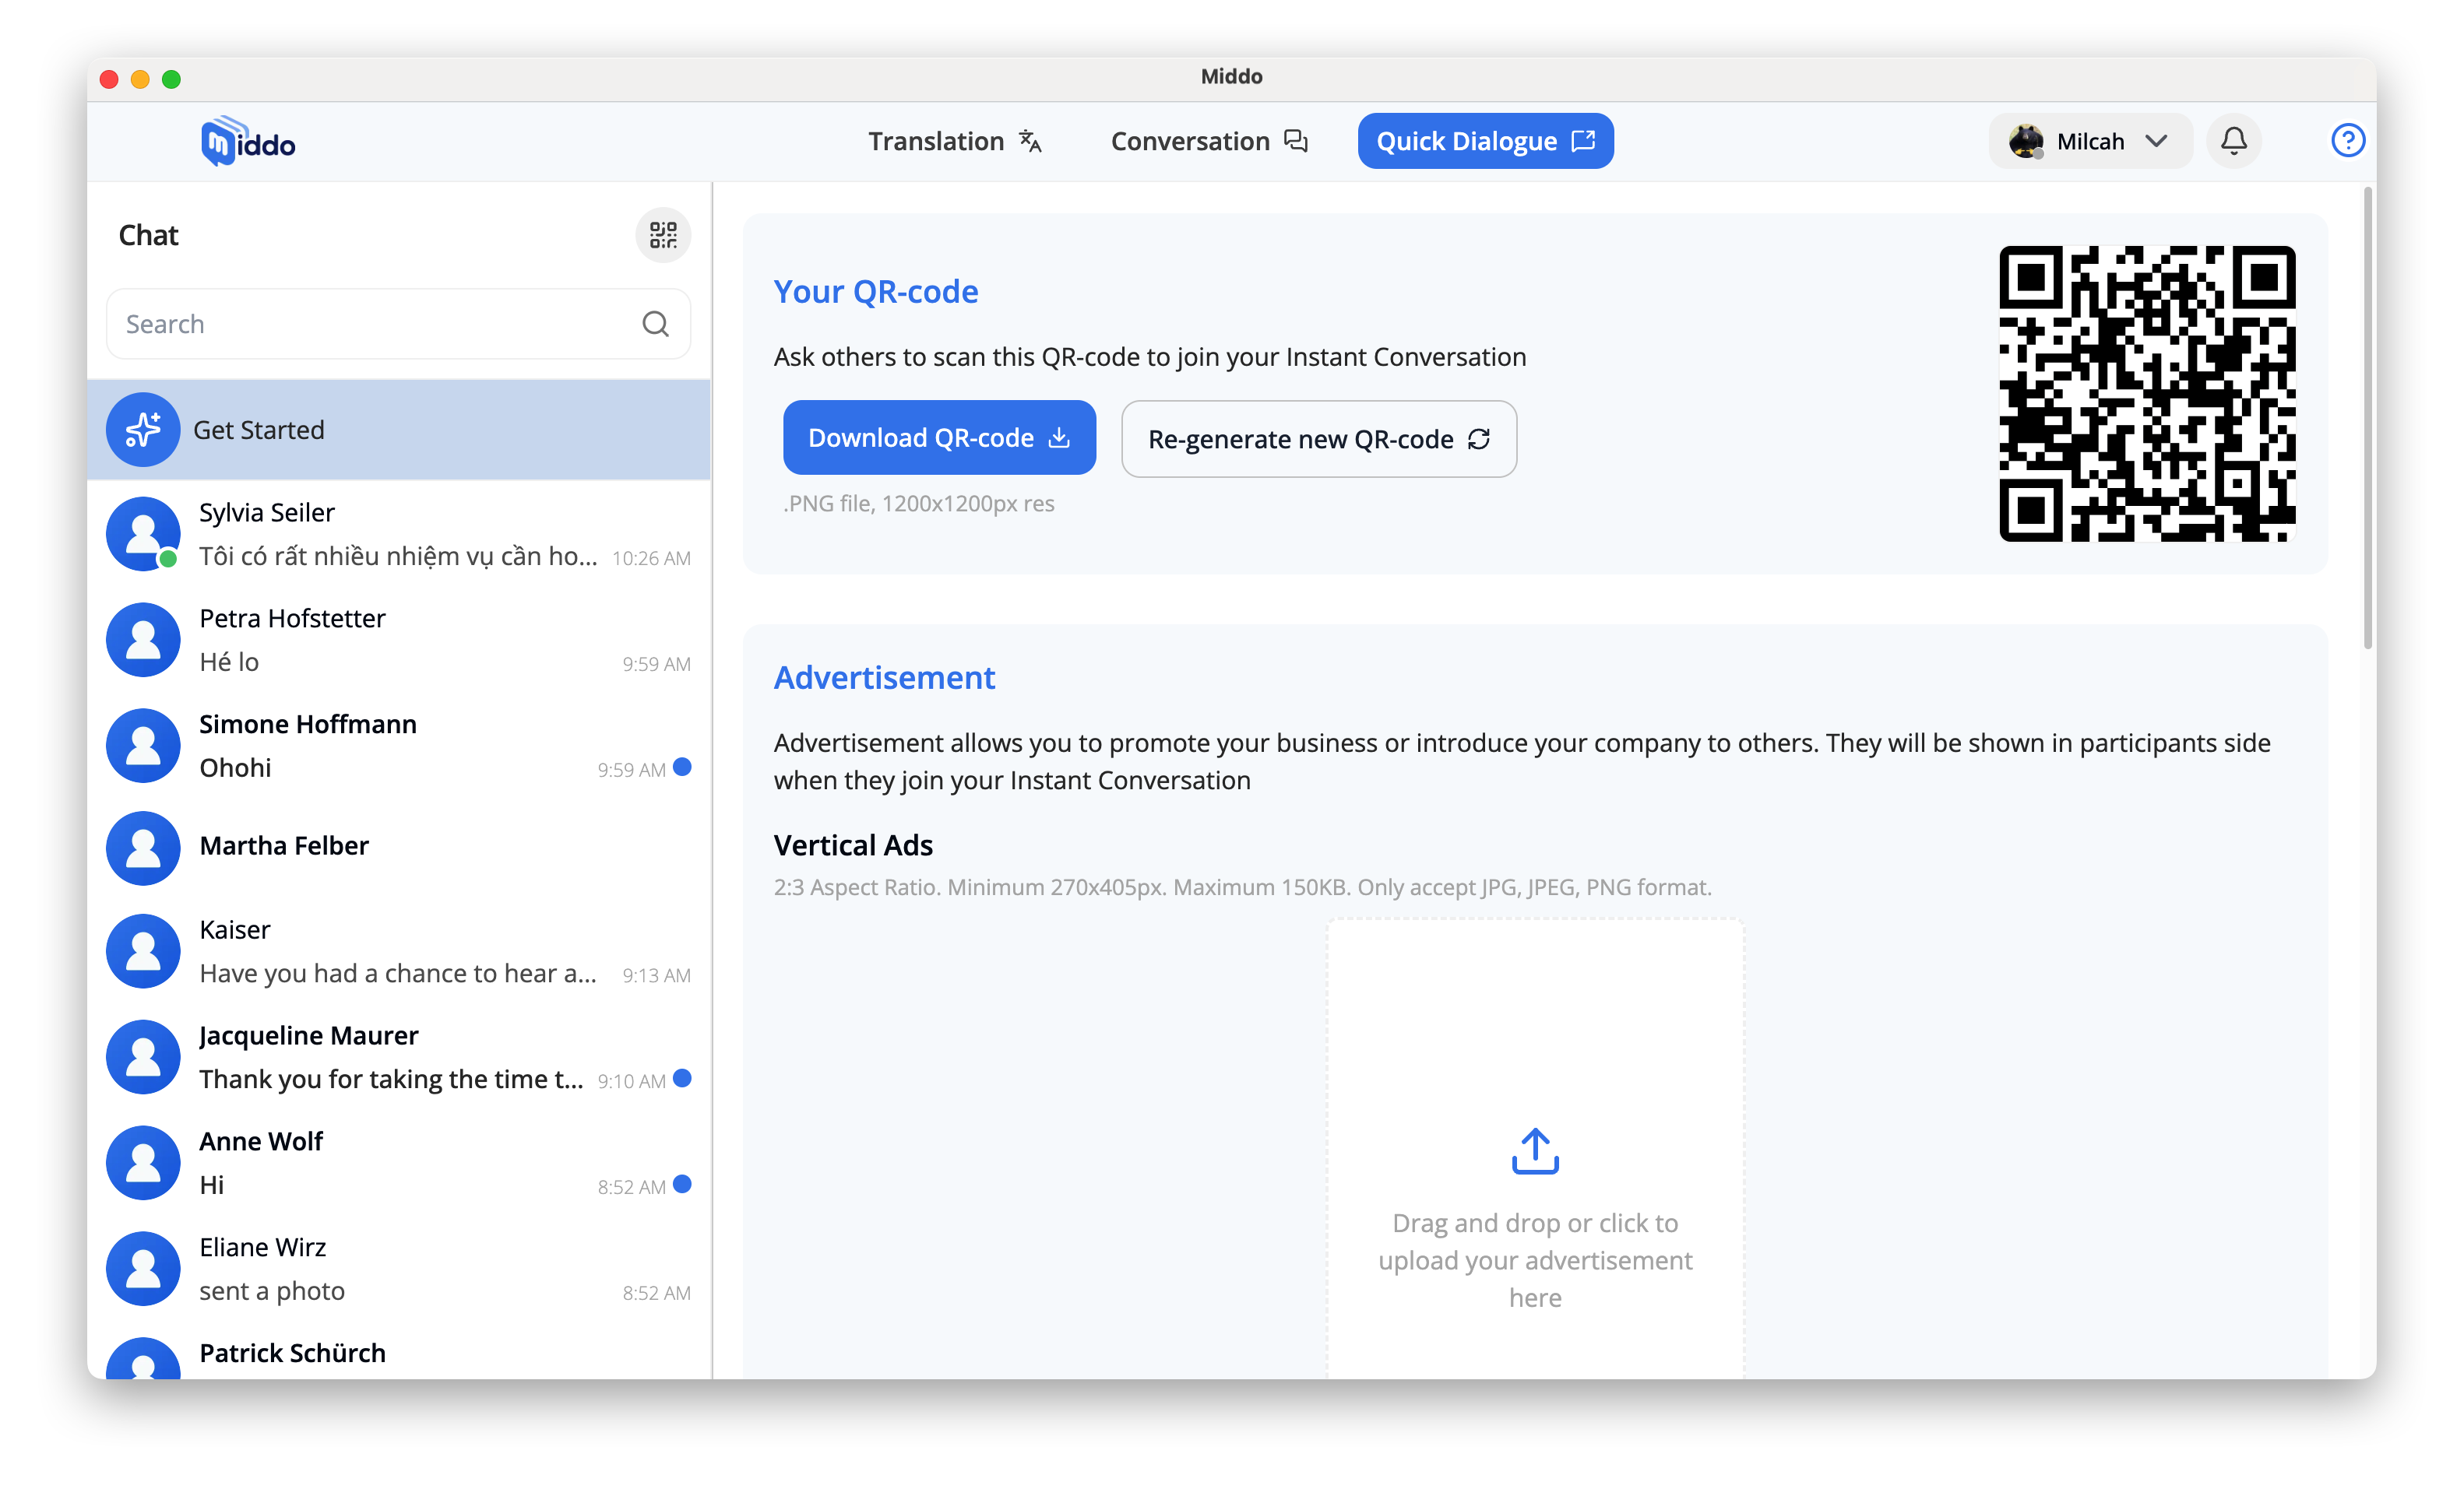Click the Quick Dialogue button
This screenshot has width=2464, height=1496.
[1484, 141]
